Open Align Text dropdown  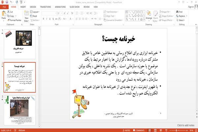pos(109,16)
